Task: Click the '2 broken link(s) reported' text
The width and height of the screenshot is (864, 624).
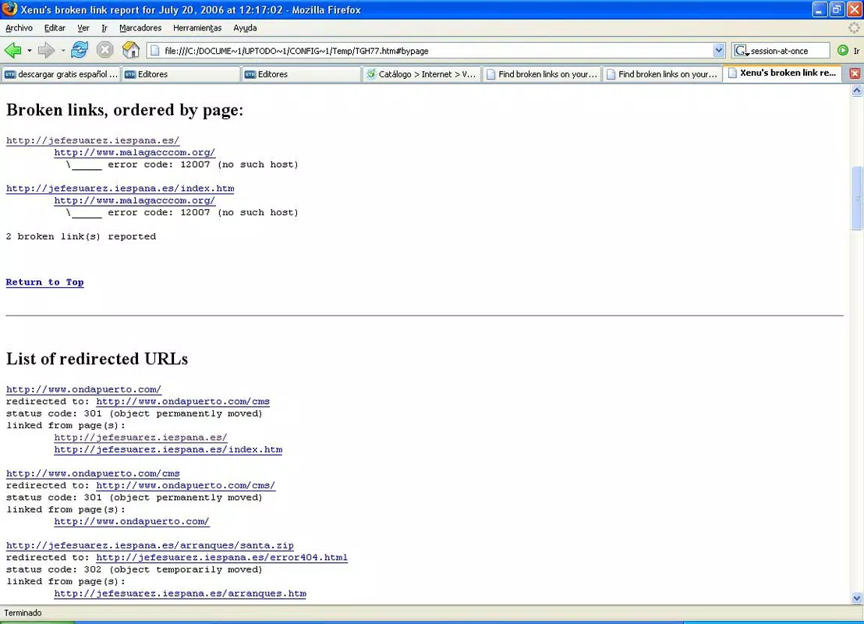Action: (81, 236)
